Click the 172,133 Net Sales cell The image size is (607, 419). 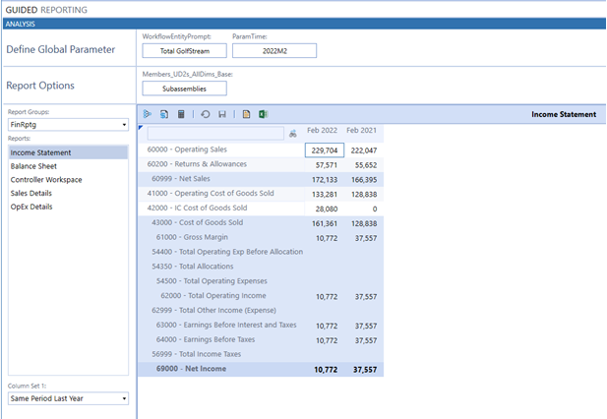[325, 180]
